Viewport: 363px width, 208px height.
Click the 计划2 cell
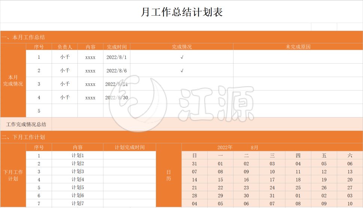coord(77,163)
